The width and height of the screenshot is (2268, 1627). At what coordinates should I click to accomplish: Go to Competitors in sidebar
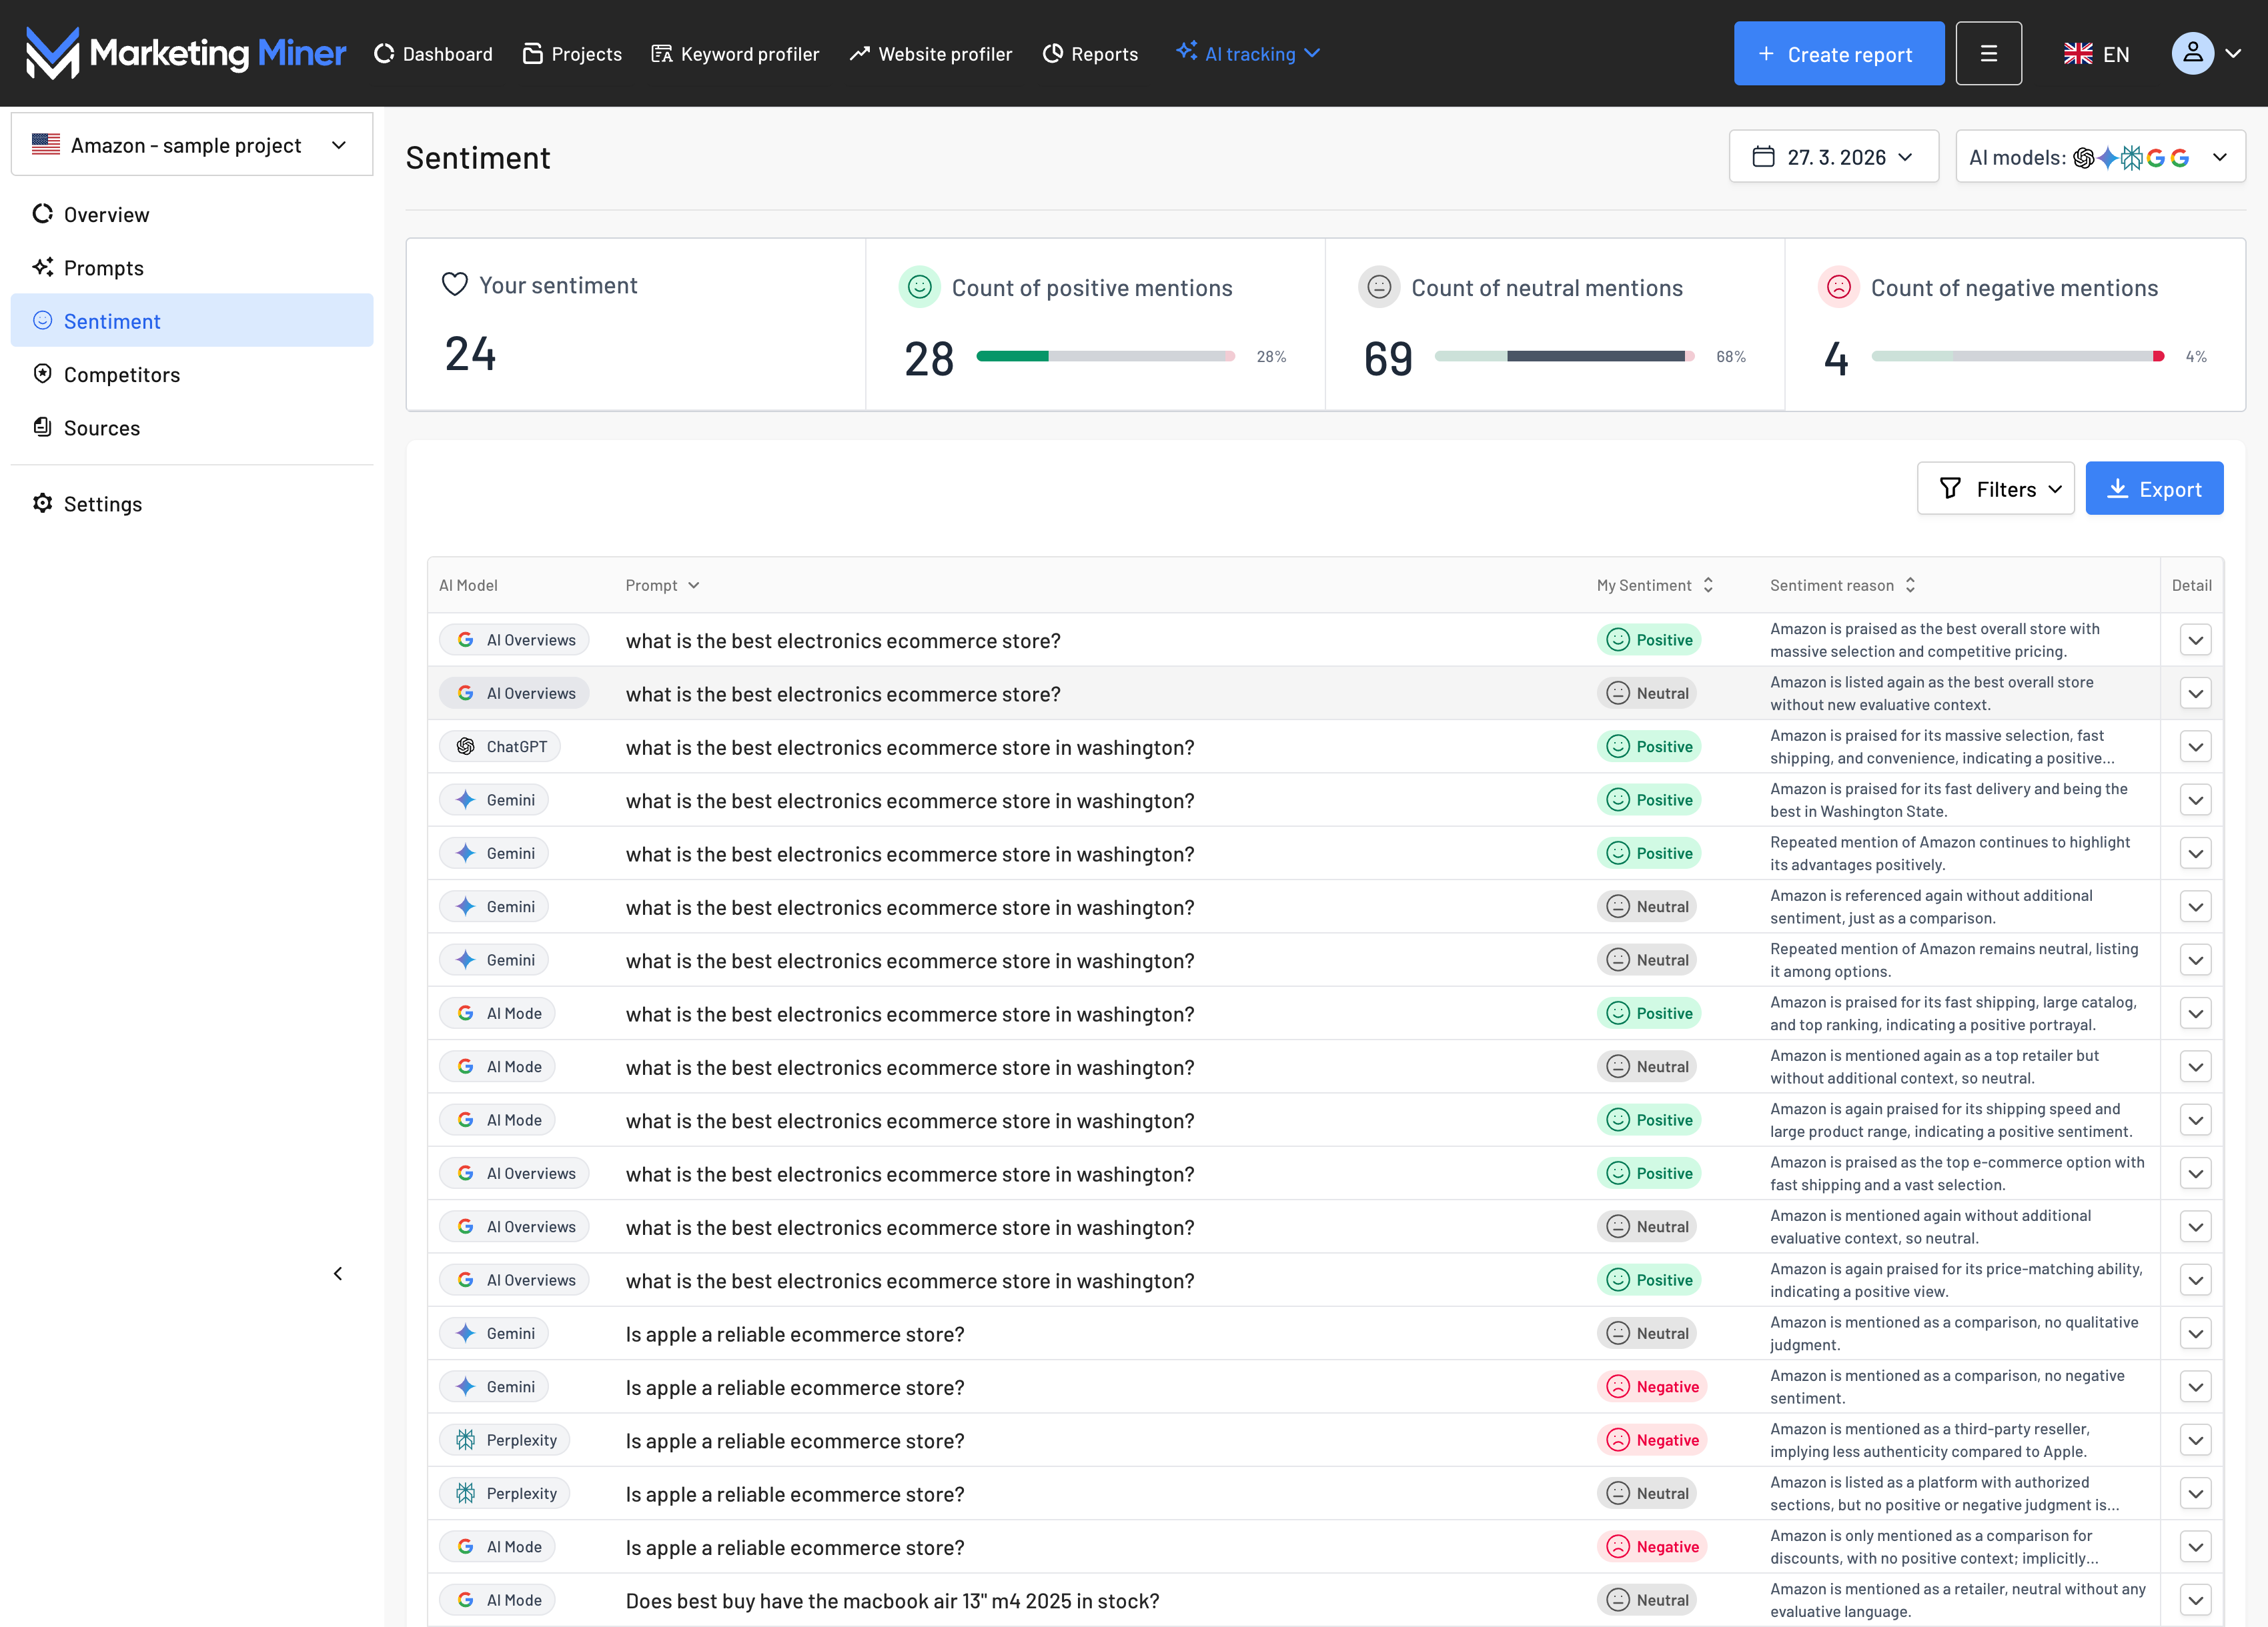[121, 375]
